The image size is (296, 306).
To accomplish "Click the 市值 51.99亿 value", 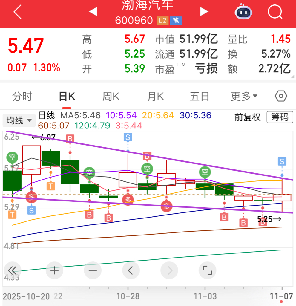I will tap(198, 39).
